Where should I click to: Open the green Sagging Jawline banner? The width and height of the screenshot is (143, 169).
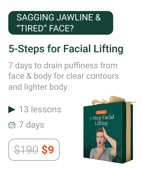[61, 23]
